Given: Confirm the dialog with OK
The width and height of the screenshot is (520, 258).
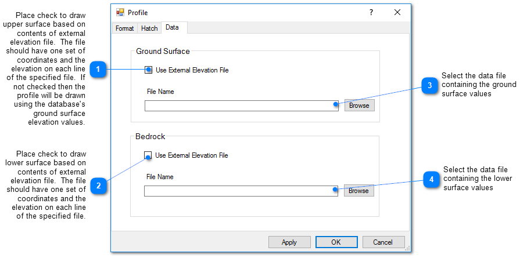Looking at the screenshot, I should [x=336, y=242].
